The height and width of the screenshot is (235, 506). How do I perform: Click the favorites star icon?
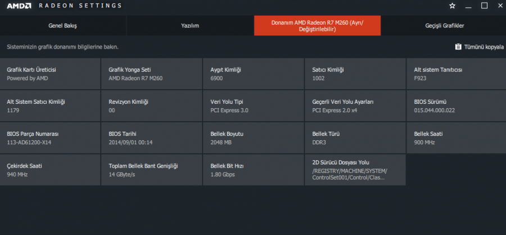coord(453,6)
